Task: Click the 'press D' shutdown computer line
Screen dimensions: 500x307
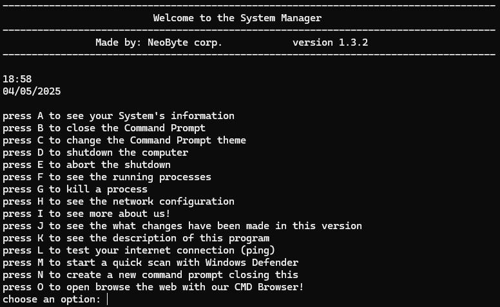Action: 95,153
